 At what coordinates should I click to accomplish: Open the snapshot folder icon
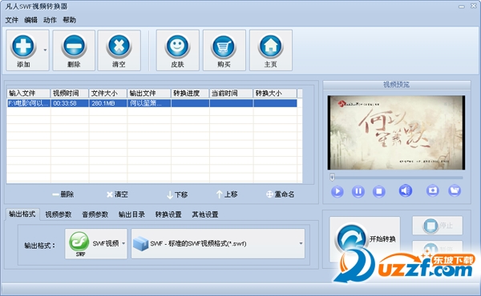point(455,190)
